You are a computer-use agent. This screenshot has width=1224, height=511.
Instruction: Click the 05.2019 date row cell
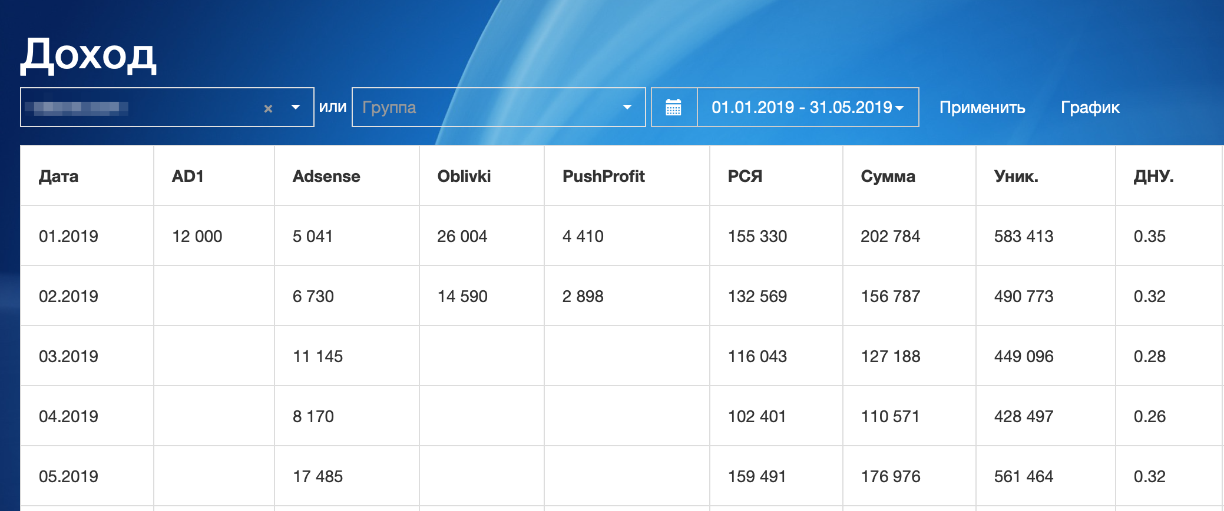point(68,476)
